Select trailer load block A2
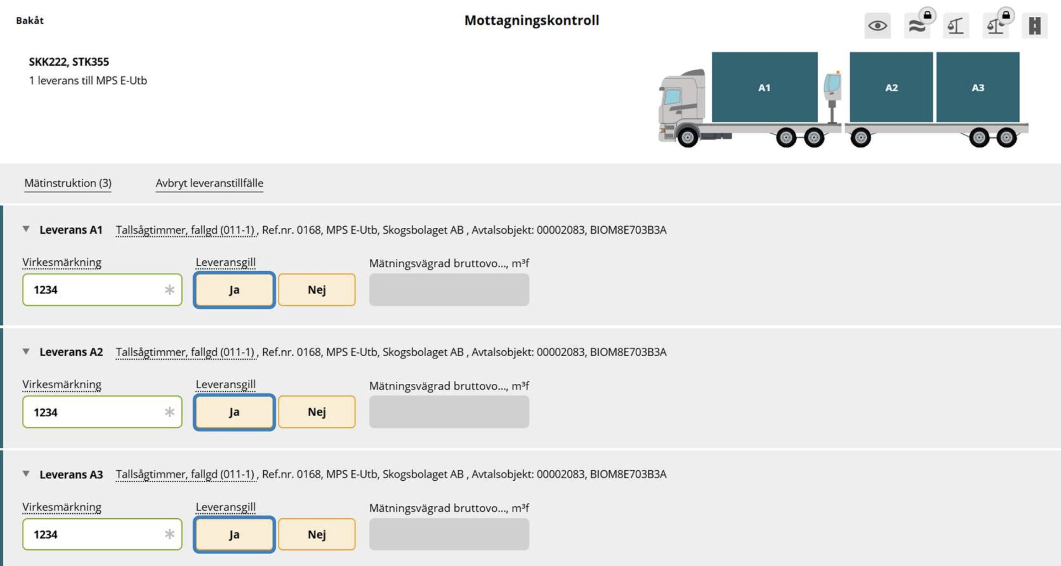1061x566 pixels. point(891,87)
